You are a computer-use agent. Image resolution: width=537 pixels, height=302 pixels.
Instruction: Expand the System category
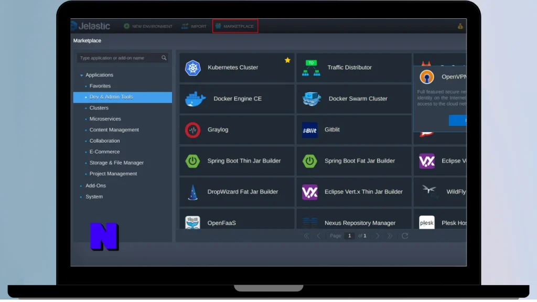click(94, 197)
